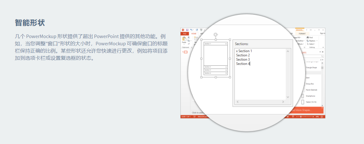
Task: Expand the Section 3 accordion chevron
Action: (226, 70)
